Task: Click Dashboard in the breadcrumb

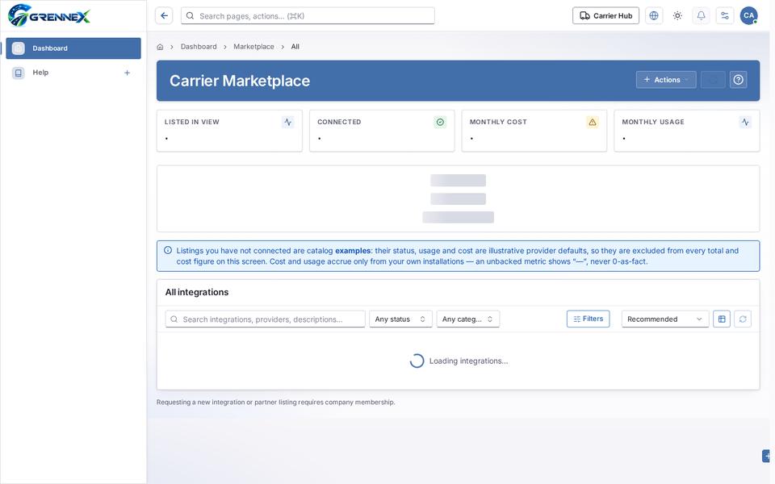Action: [199, 47]
